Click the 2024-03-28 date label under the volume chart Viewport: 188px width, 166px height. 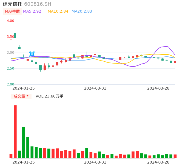click(x=158, y=162)
